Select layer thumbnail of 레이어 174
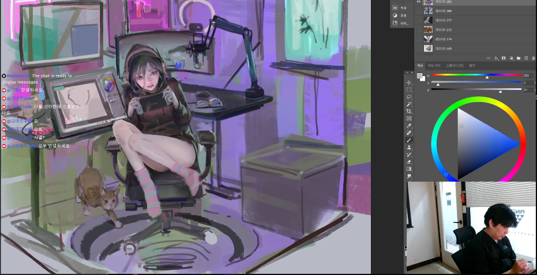537x275 pixels. [x=428, y=39]
